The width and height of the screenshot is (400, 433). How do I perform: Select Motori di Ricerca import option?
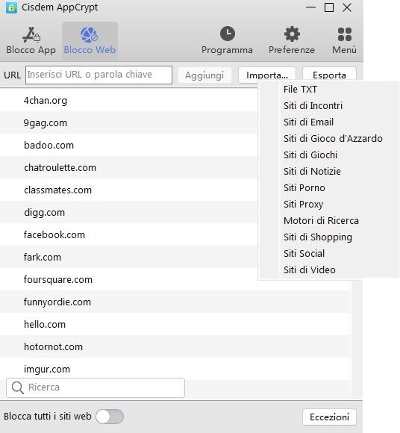click(x=321, y=221)
